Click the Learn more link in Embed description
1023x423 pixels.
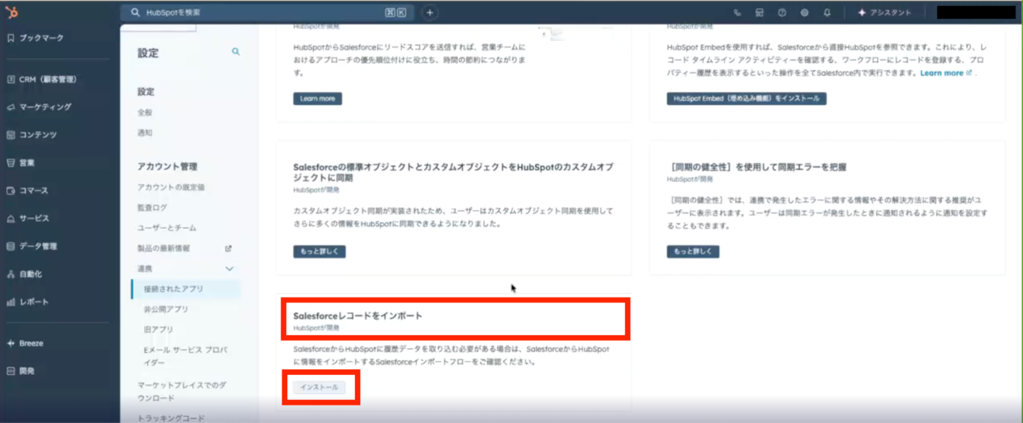tap(941, 73)
